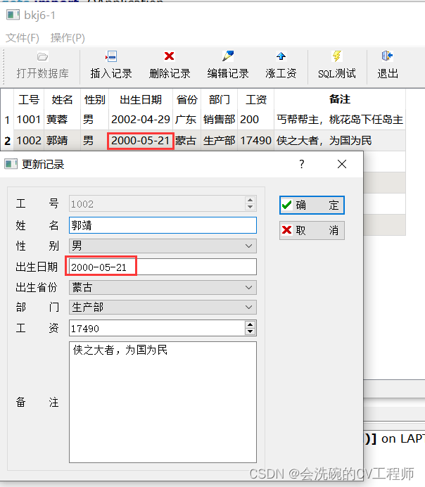This screenshot has height=487, width=425.
Task: Click 性别 cell in 黄蓉 row
Action: point(95,120)
